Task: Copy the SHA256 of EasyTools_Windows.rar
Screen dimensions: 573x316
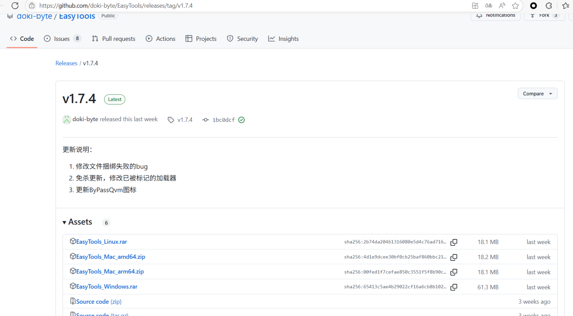Action: coord(454,287)
